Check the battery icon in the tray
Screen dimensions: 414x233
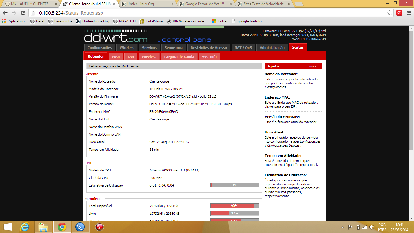click(x=358, y=227)
